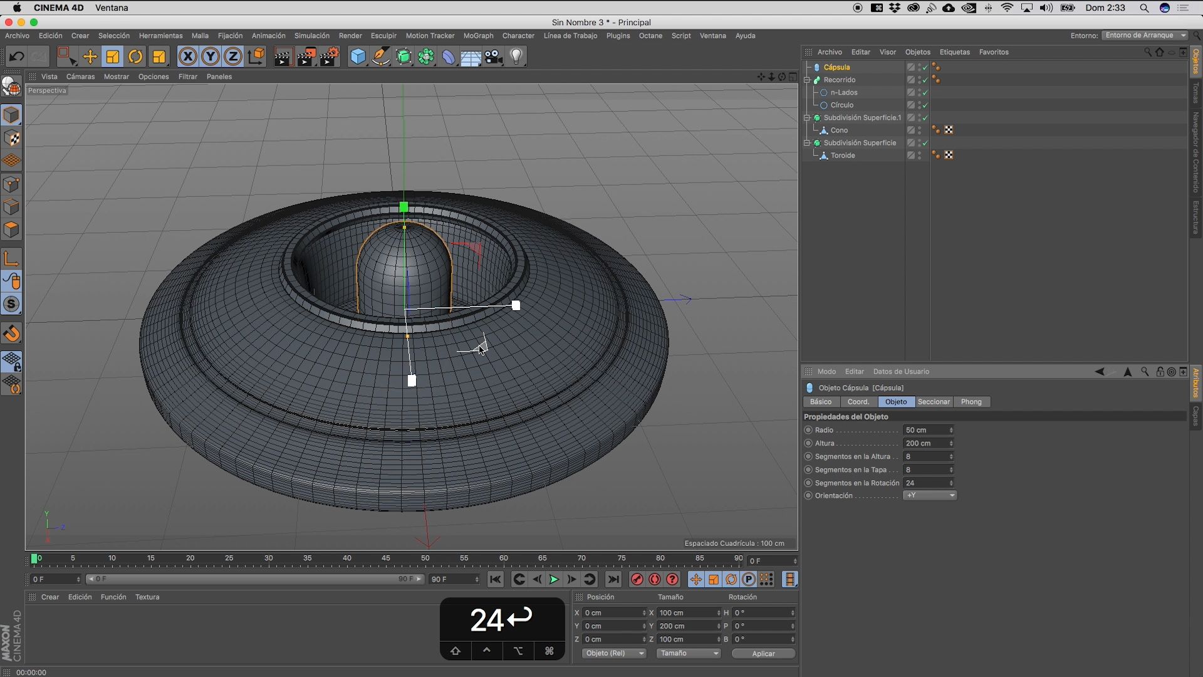Click the timeline range slider bar
The image size is (1203, 677).
coord(254,579)
